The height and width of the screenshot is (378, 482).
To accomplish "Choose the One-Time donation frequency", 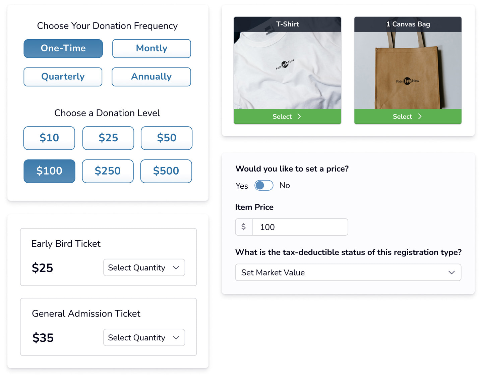I will pos(63,48).
